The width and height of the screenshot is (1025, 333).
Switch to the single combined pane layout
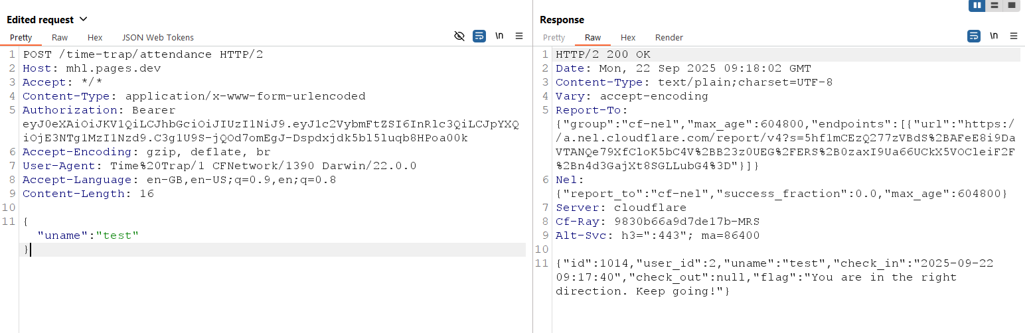coord(1012,5)
